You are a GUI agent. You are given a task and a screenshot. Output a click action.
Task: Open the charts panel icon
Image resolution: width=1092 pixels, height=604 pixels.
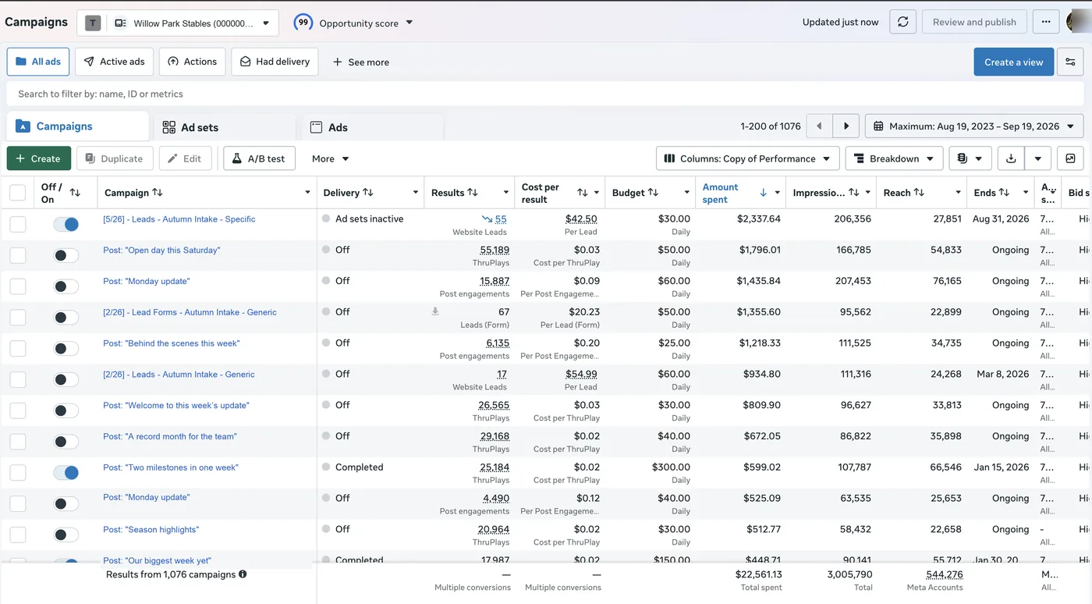pos(1070,158)
